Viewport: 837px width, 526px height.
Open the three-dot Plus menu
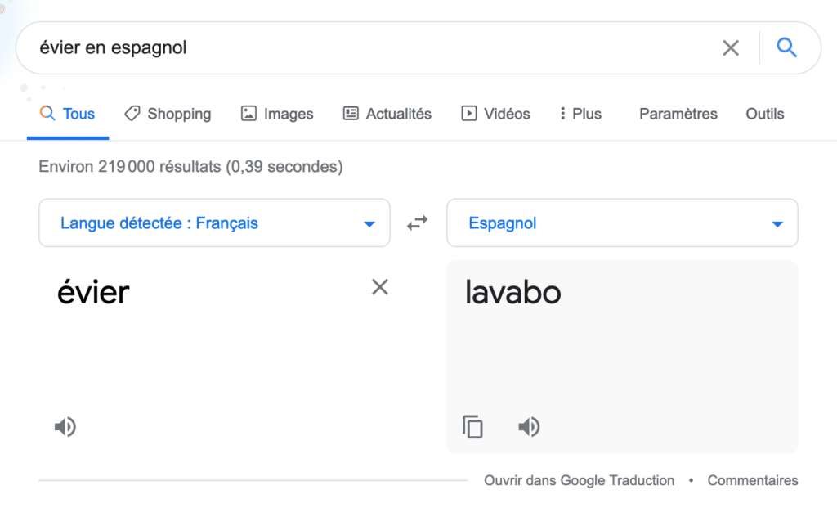tap(580, 114)
